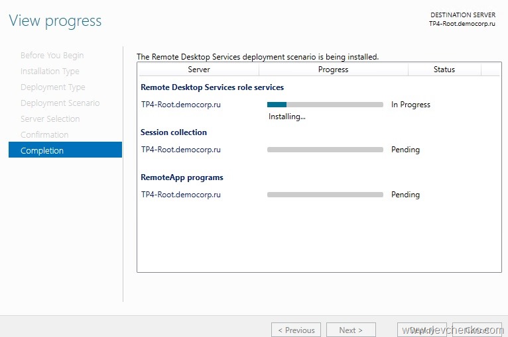This screenshot has height=337, width=508.
Task: Click the Deploy button
Action: coord(422,330)
